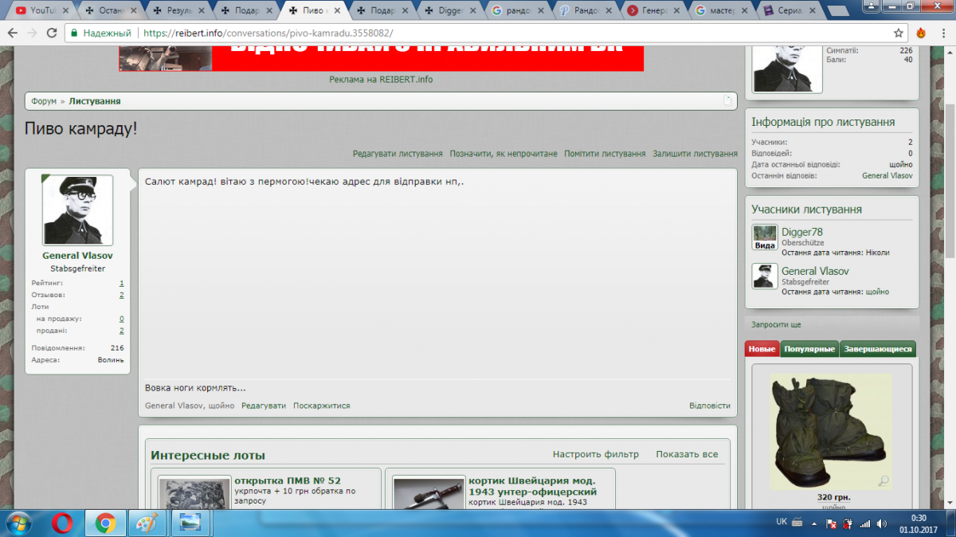Screen dimensions: 956x537
Task: Click the browser back arrow
Action: tap(14, 33)
